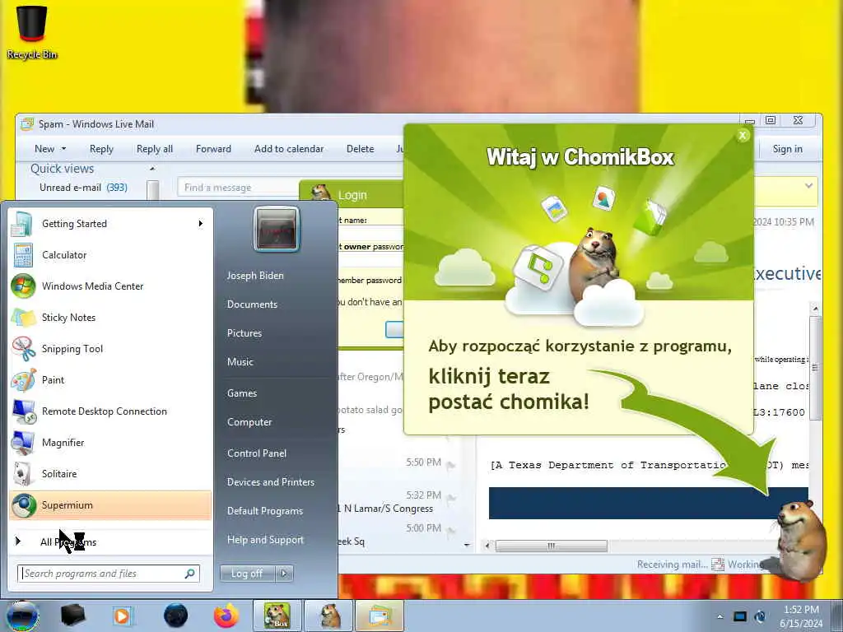Open Firefox from the taskbar
The image size is (843, 632).
pyautogui.click(x=226, y=616)
